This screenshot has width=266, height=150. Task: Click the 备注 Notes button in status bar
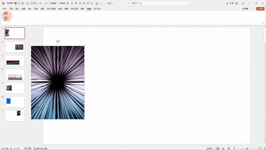click(209, 149)
